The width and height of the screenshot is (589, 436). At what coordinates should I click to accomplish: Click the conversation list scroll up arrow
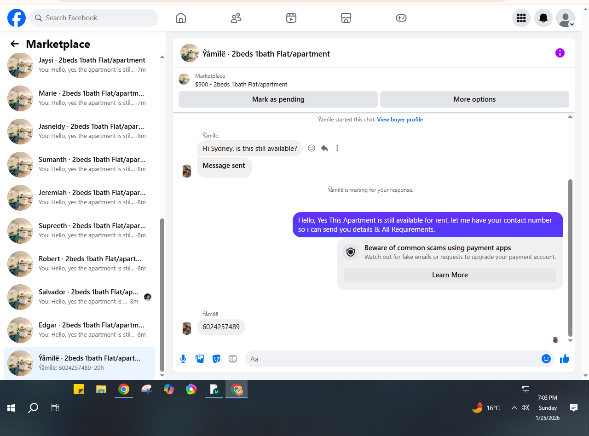[x=162, y=57]
